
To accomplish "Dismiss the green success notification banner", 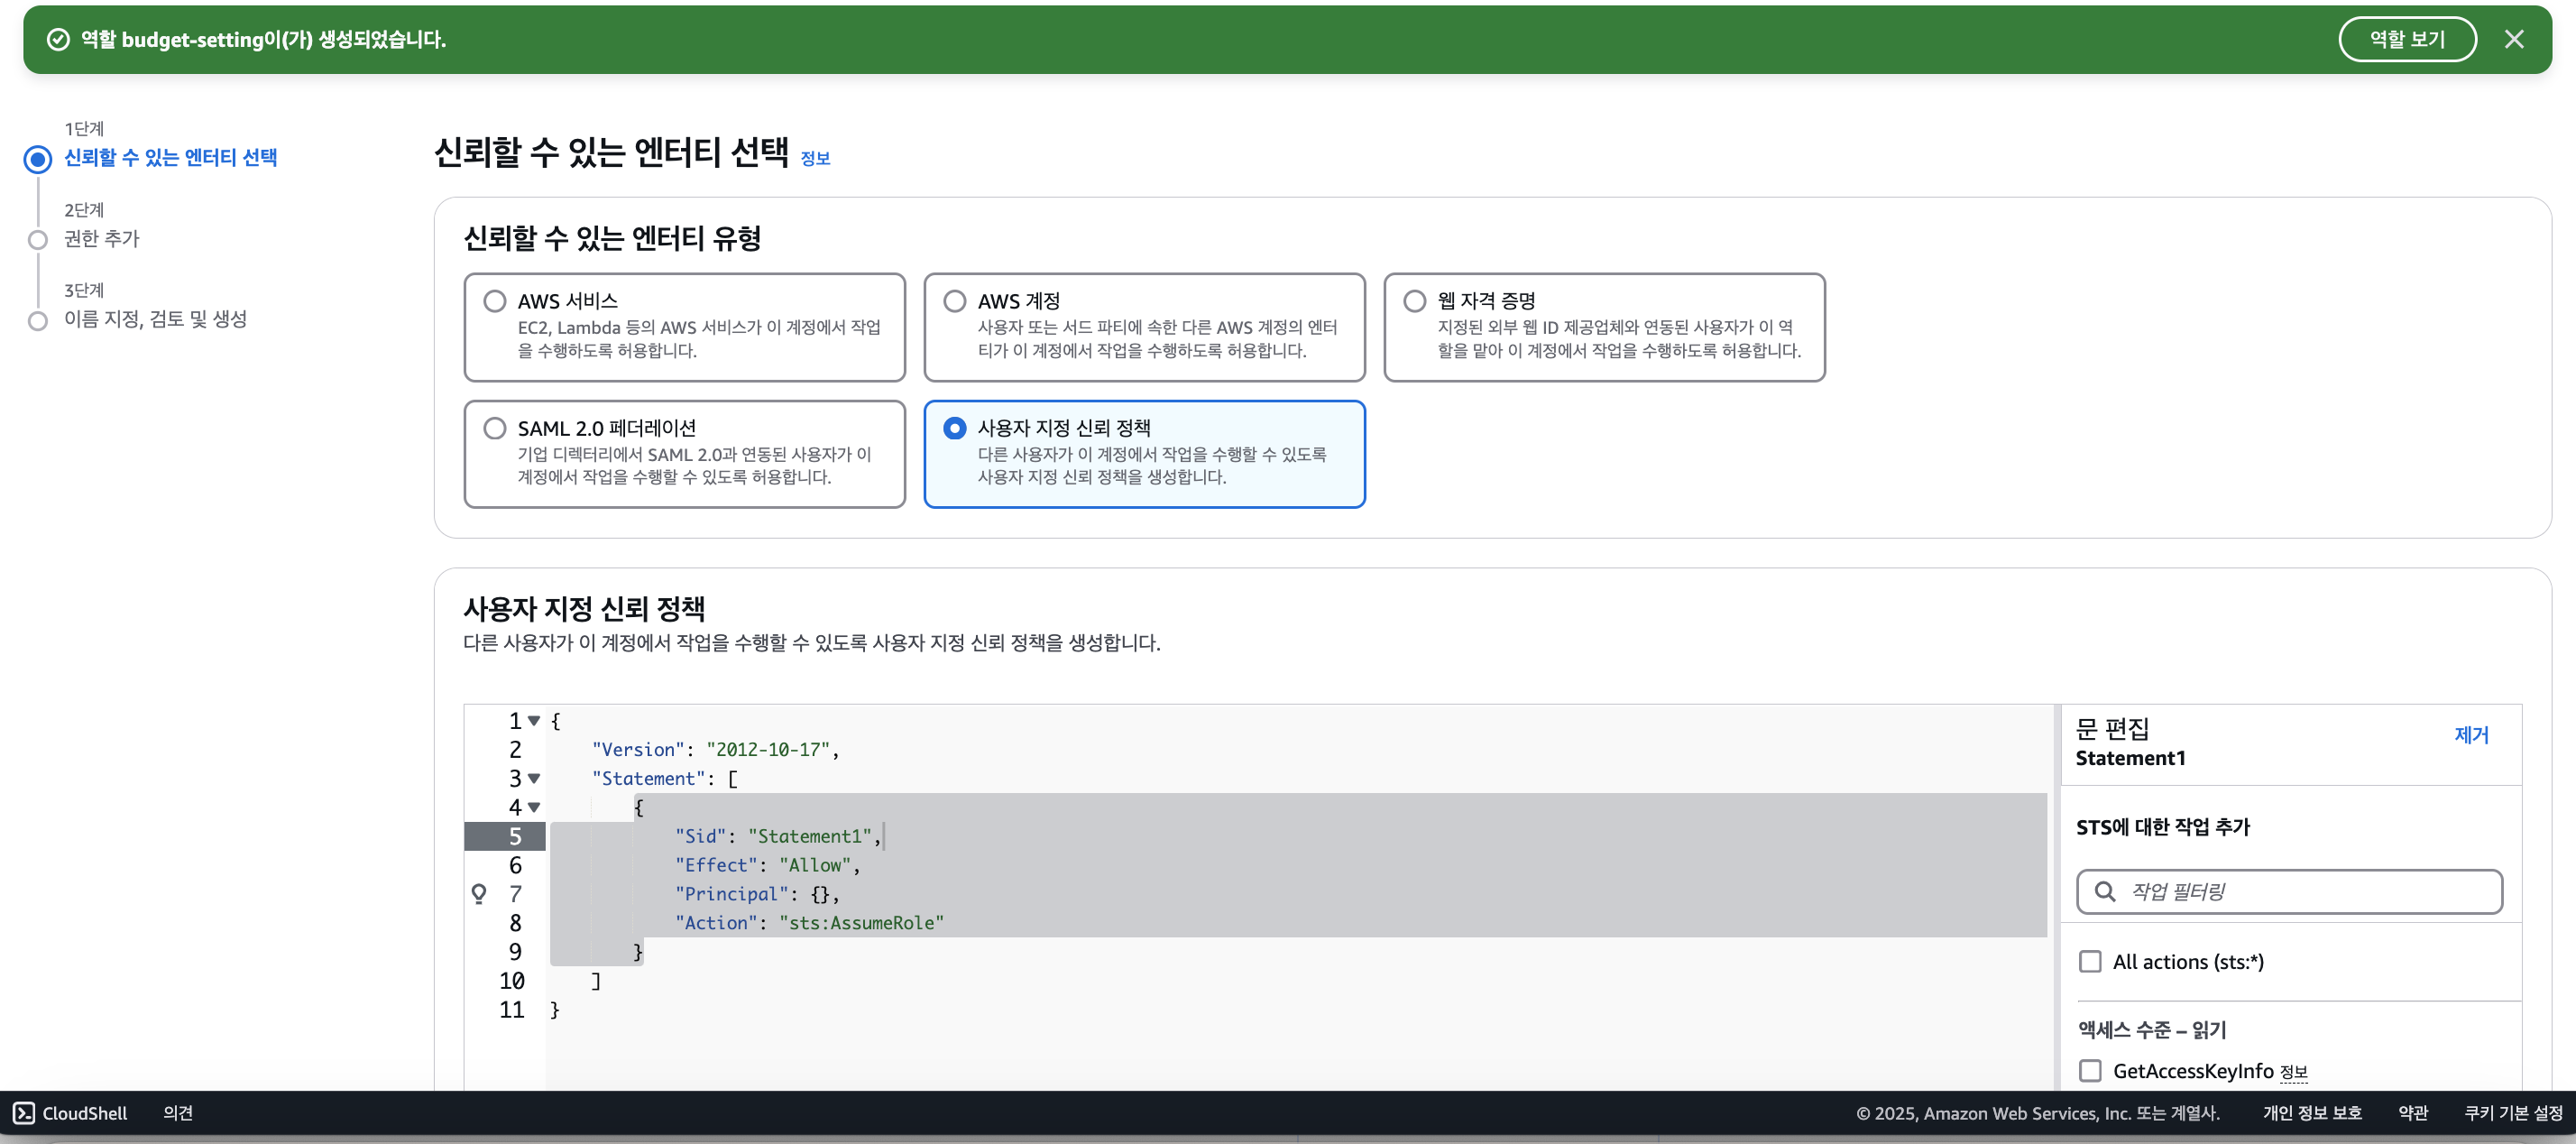I will click(2513, 39).
